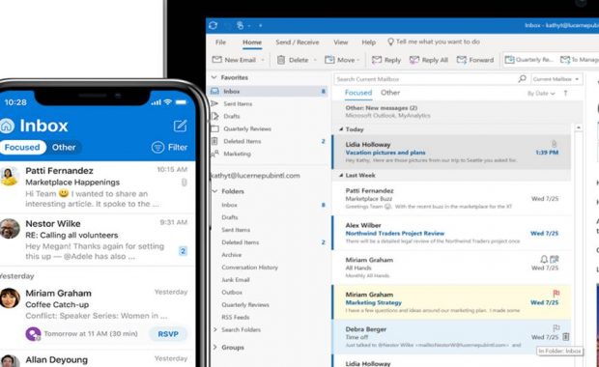599x367 pixels.
Task: Select Junk Email folder
Action: click(x=236, y=280)
